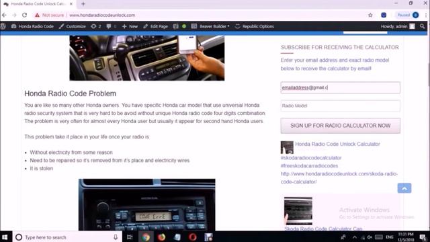Click the Radio Model input field

click(x=341, y=106)
